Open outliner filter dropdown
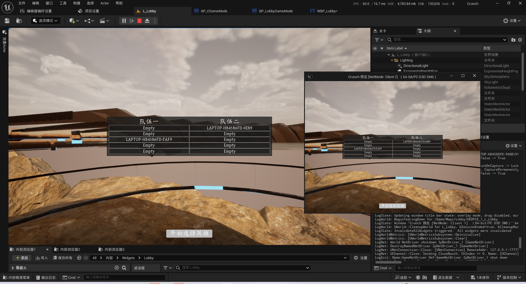 (379, 40)
